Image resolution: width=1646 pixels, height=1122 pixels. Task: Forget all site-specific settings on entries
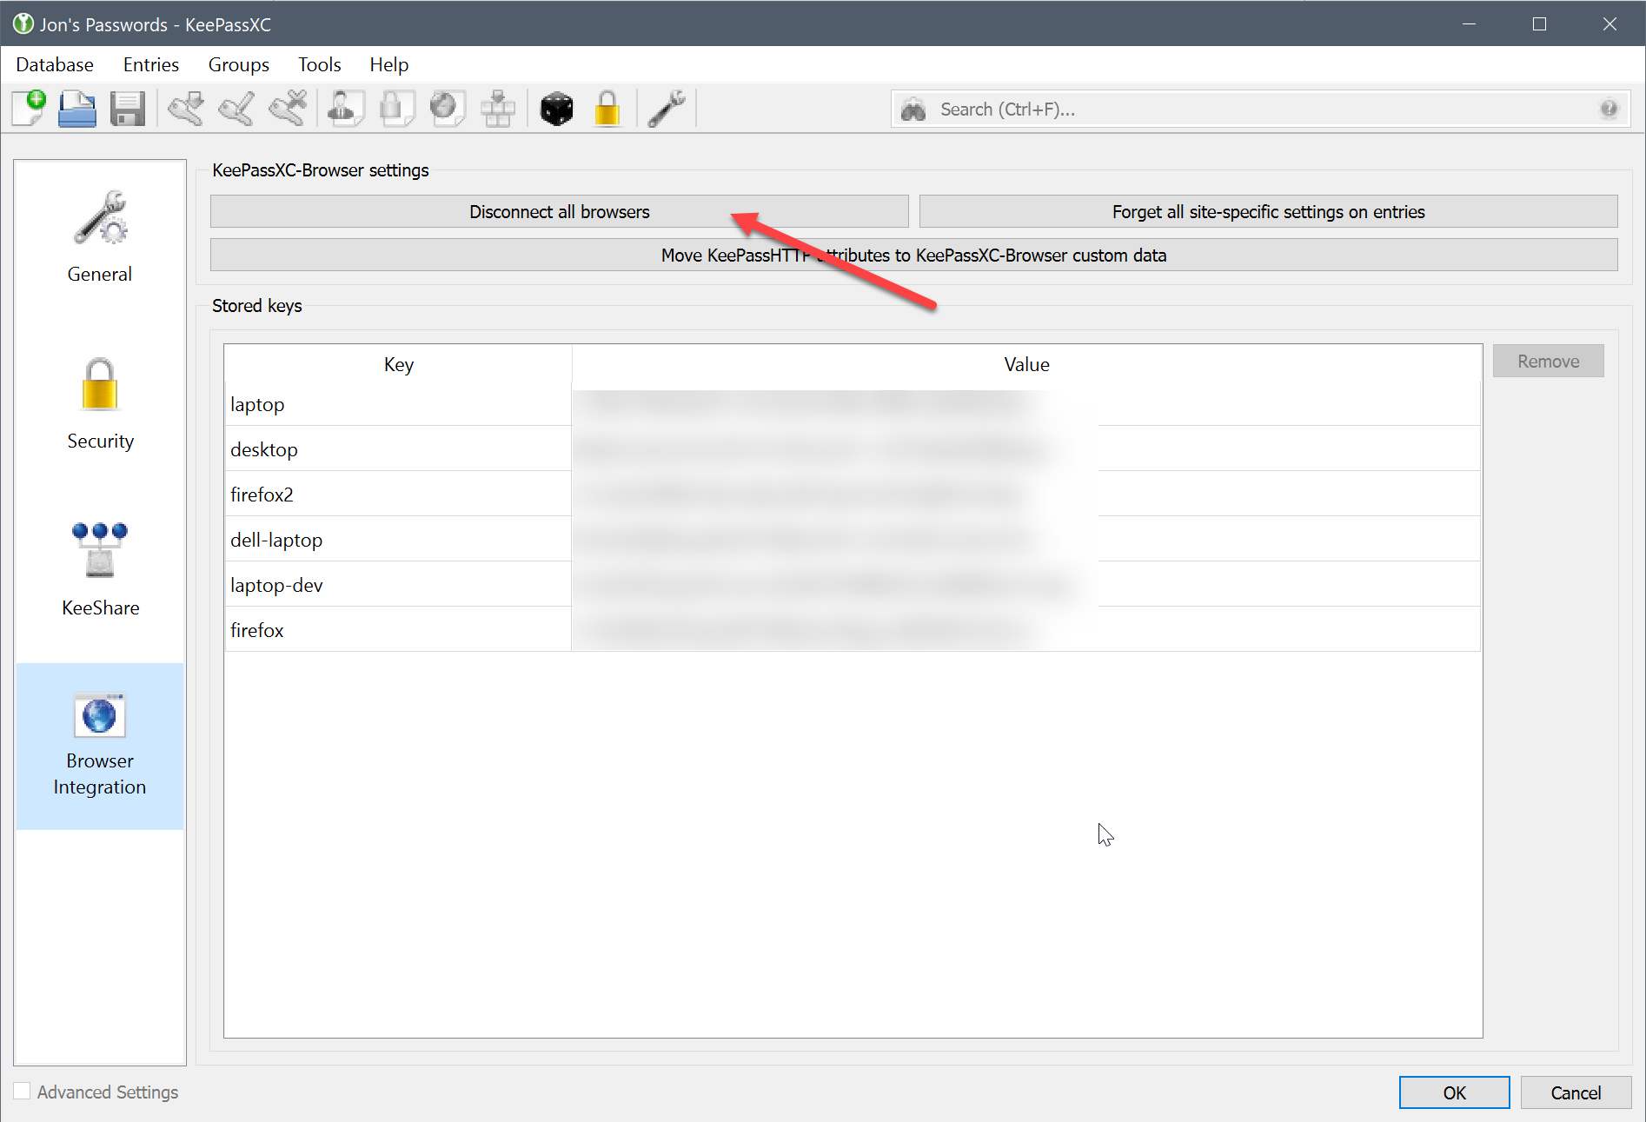[1268, 211]
